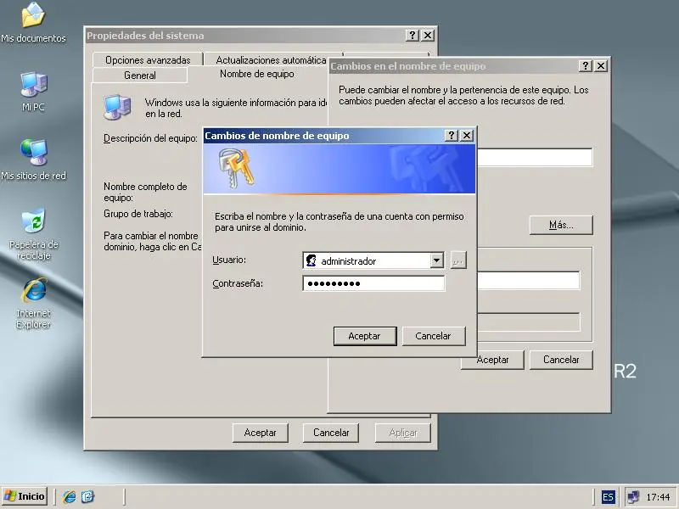Click help button in Propiedades del sistema title bar
Image resolution: width=679 pixels, height=509 pixels.
[412, 35]
